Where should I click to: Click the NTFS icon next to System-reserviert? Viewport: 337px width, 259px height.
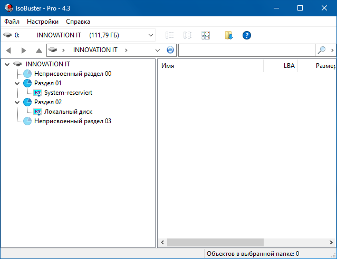tap(37, 93)
